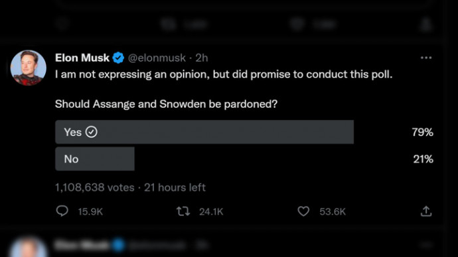Click the pardon poll question text
This screenshot has width=458, height=257.
pyautogui.click(x=166, y=104)
